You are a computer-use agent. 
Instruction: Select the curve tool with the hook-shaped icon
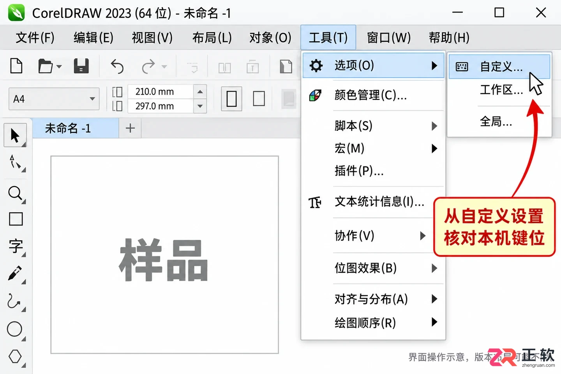14,302
